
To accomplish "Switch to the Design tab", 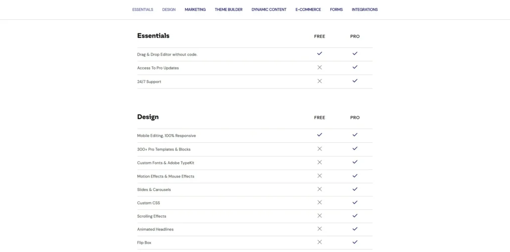I will (169, 9).
